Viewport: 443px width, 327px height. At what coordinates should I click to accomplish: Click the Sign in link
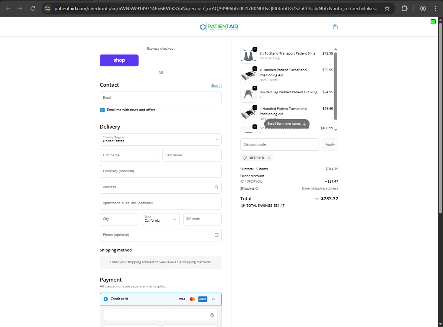pos(216,86)
